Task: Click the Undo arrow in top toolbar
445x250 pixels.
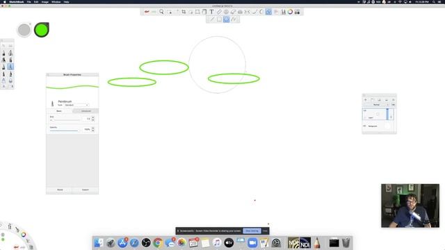Action: click(147, 12)
